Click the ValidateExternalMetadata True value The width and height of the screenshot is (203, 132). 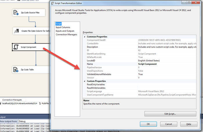tap(140, 74)
